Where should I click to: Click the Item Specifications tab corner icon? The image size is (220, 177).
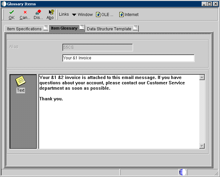pyautogui.click(x=46, y=28)
